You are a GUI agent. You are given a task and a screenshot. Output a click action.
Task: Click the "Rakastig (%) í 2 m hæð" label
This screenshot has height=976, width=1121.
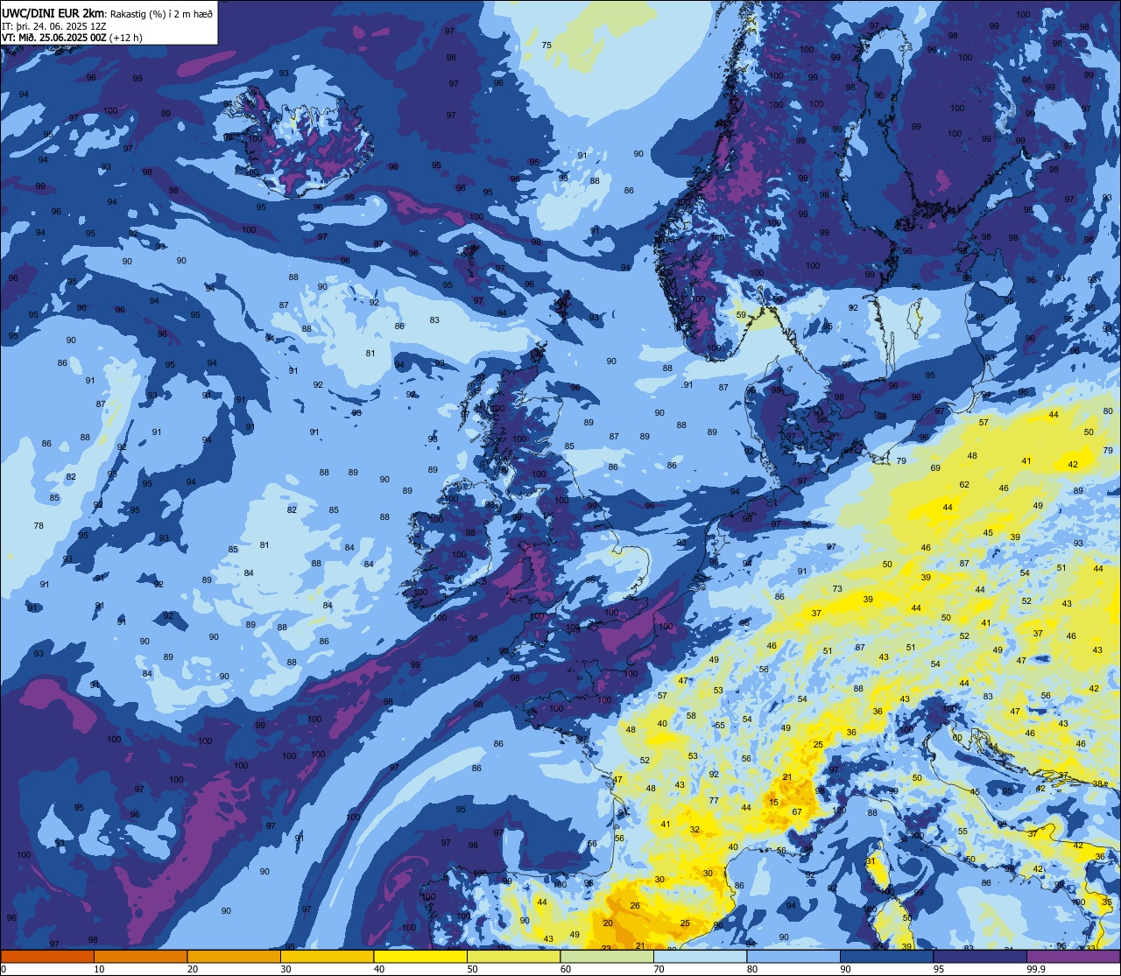161,13
